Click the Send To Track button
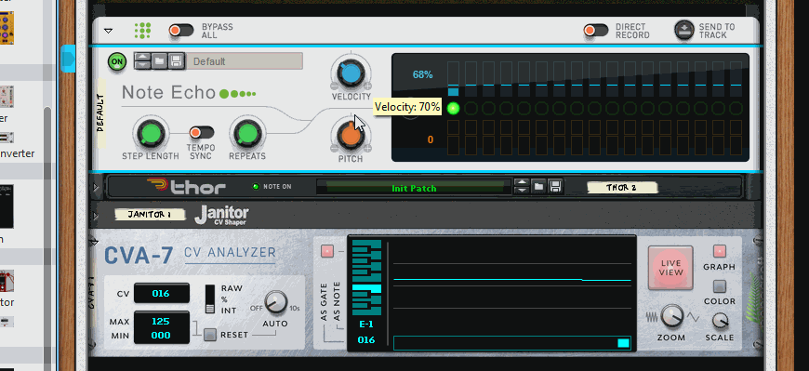 tap(684, 31)
